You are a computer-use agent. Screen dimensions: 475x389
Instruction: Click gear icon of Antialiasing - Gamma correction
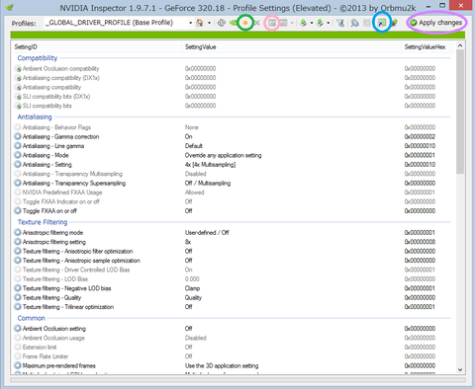click(18, 136)
